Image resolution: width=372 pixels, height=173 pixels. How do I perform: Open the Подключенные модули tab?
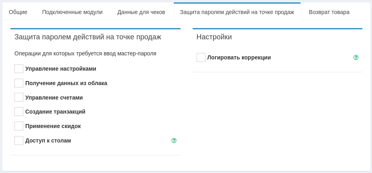pos(72,12)
